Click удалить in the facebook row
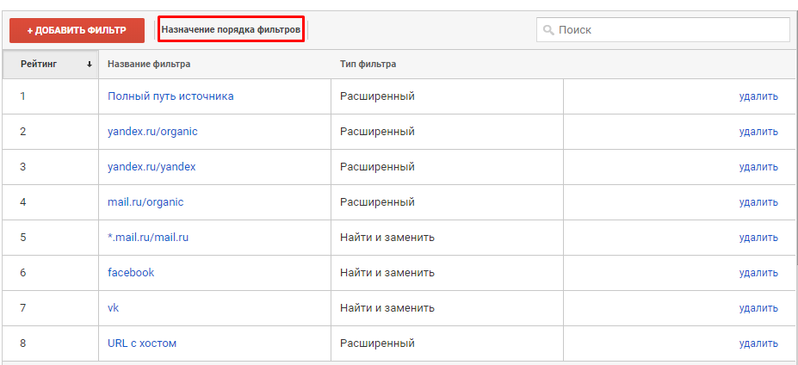Viewport: 798px width, 365px height. point(758,272)
